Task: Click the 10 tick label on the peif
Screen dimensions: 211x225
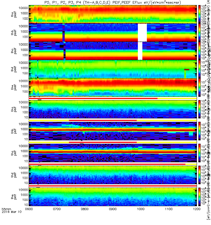Action: click(26, 205)
